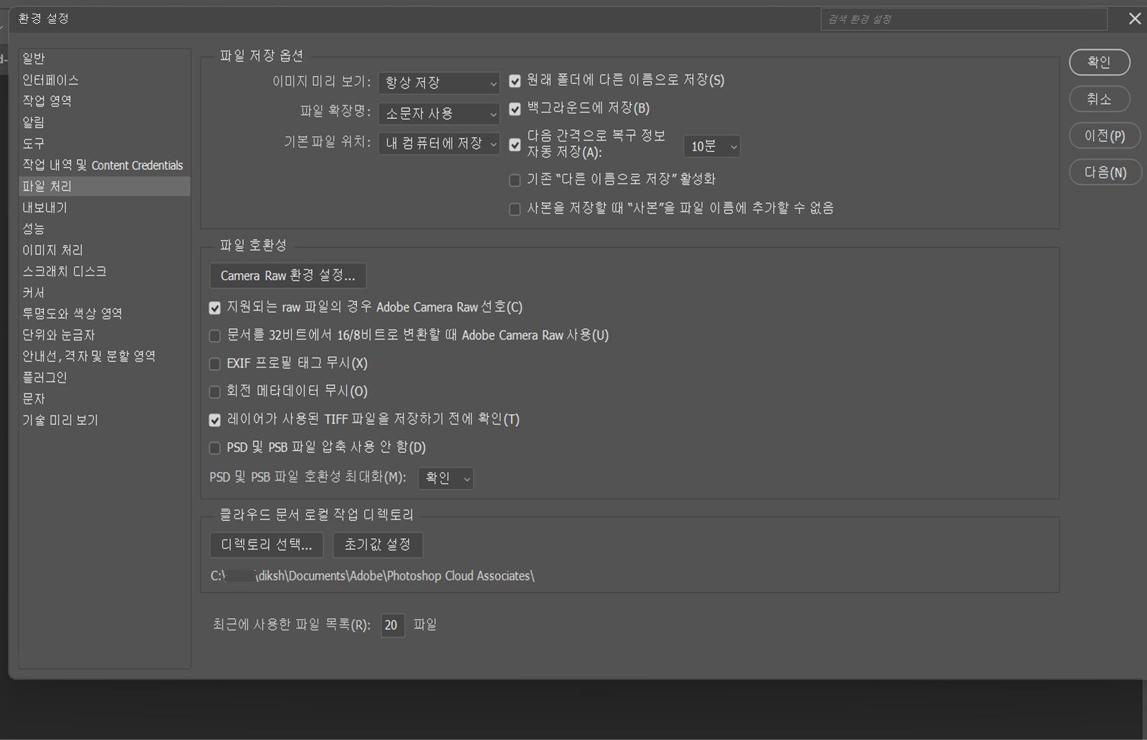Screen dimensions: 1147x740
Task: Reset cloud directory with 초기값 설정
Action: tap(378, 544)
